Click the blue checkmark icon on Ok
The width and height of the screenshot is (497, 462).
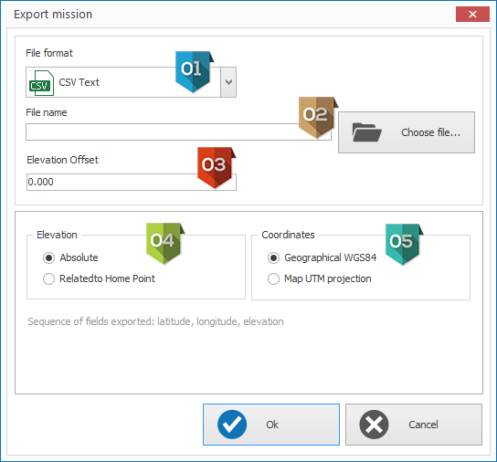coord(232,425)
